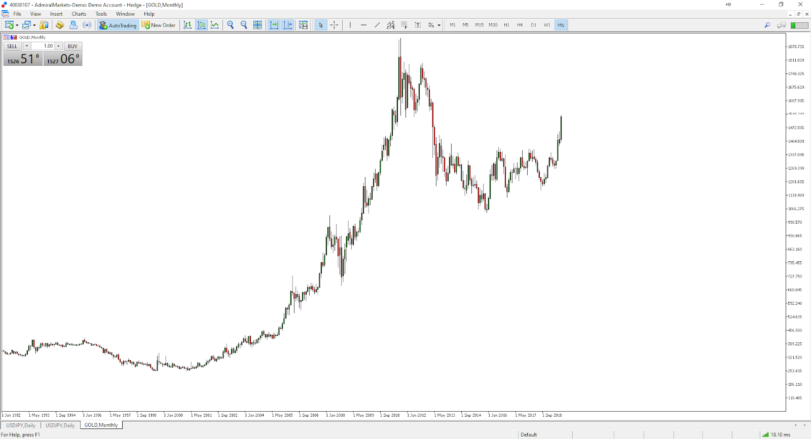
Task: Switch to M1 timeframe
Action: 452,25
